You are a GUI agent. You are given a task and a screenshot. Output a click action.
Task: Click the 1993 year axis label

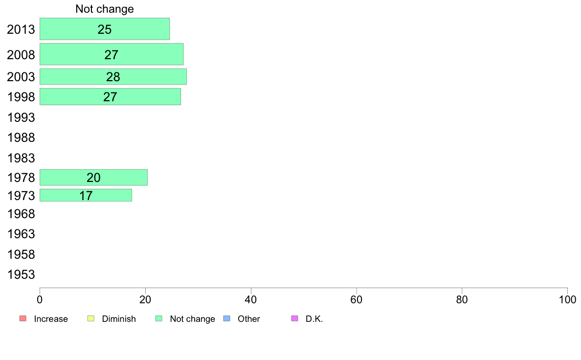coord(21,117)
